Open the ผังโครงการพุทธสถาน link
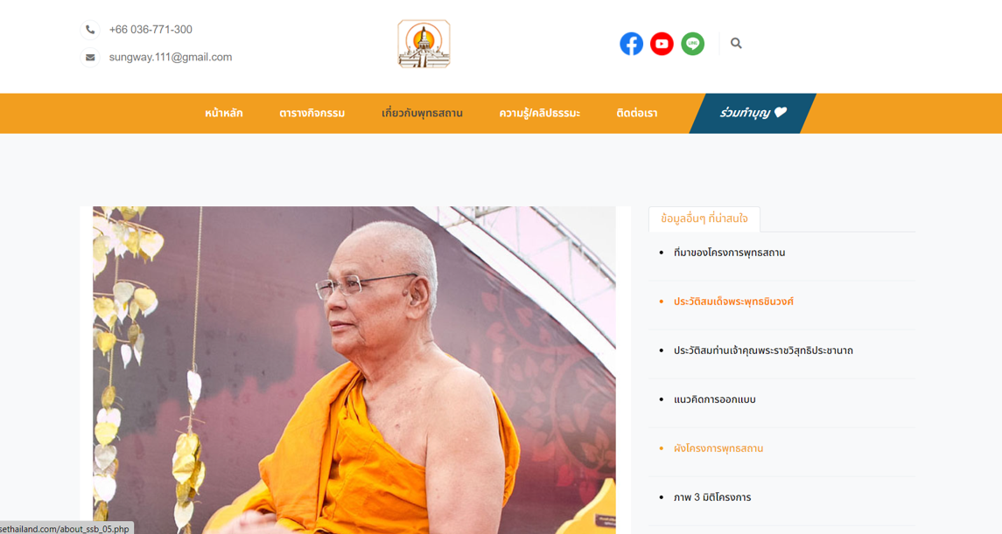The height and width of the screenshot is (534, 1002). coord(718,448)
